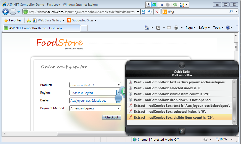241x144 pixels.
Task: Click the IE Forward navigation button
Action: [x=13, y=12]
